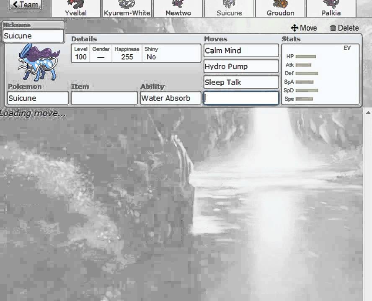Click the scrollbar up arrow

pyautogui.click(x=368, y=112)
